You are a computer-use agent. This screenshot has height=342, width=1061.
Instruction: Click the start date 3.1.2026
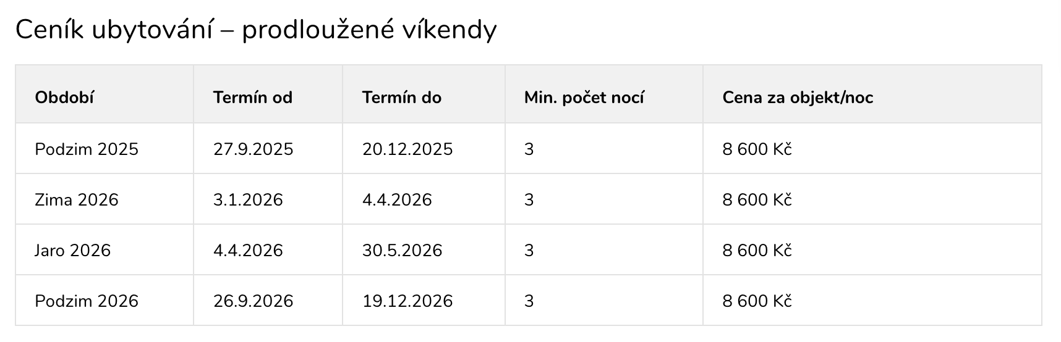tap(248, 200)
